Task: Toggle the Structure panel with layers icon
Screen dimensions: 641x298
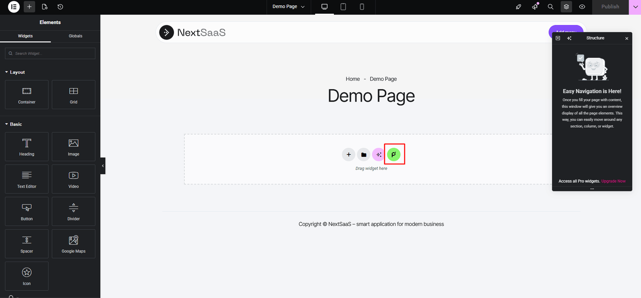Action: [566, 7]
